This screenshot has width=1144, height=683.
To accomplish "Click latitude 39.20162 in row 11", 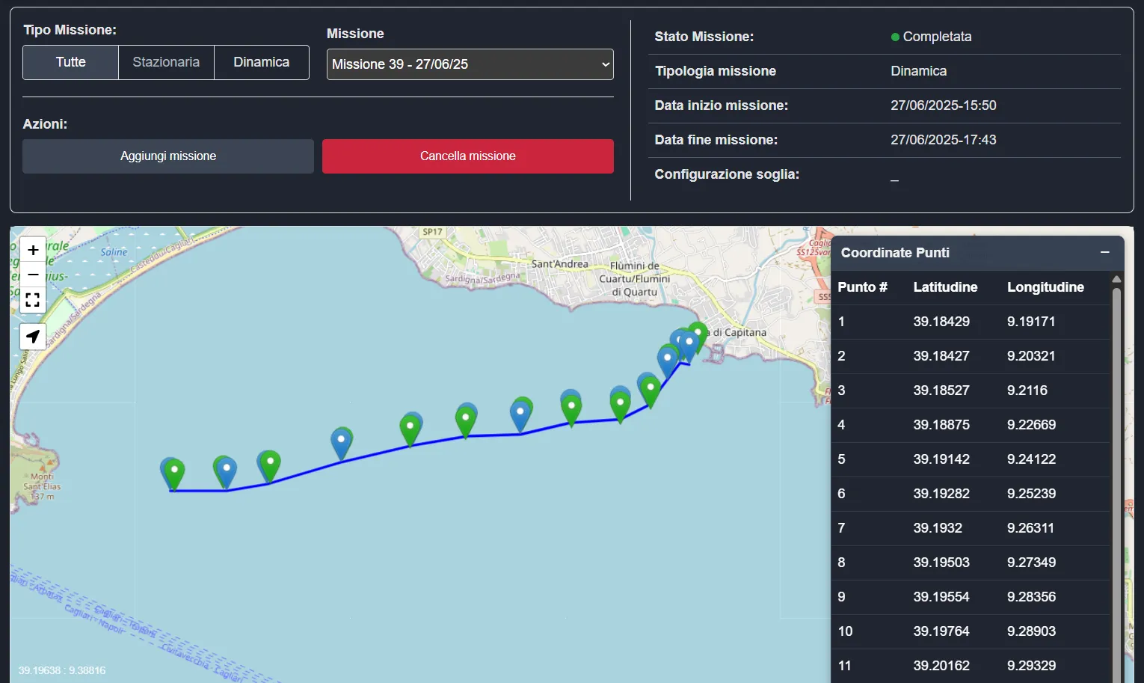I will (941, 666).
